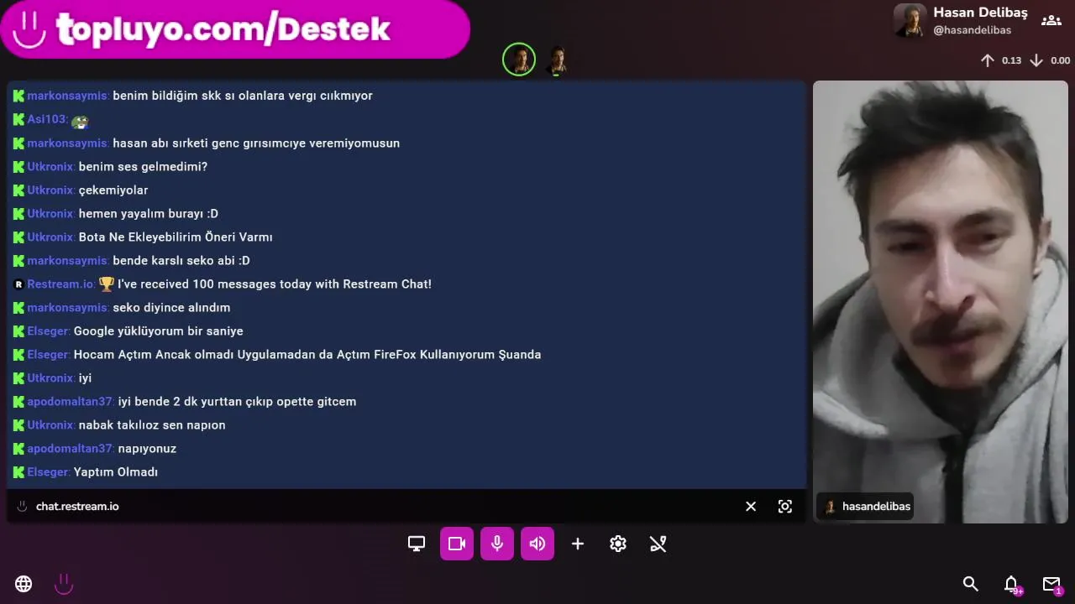Image resolution: width=1075 pixels, height=604 pixels.
Task: Click Kick icon beside "çekemiyolar"
Action: click(x=18, y=190)
